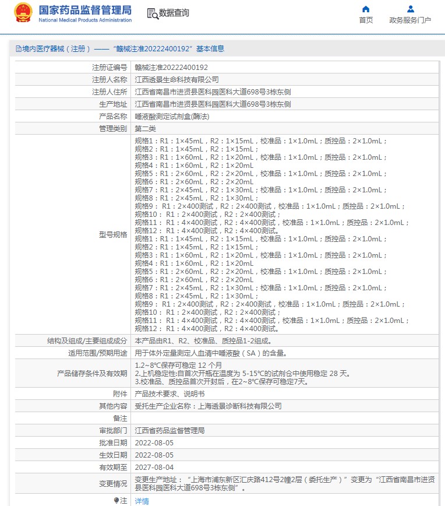
Task: Select the storage line 2~8℃保存可稳定 12 个月
Action: point(178,366)
